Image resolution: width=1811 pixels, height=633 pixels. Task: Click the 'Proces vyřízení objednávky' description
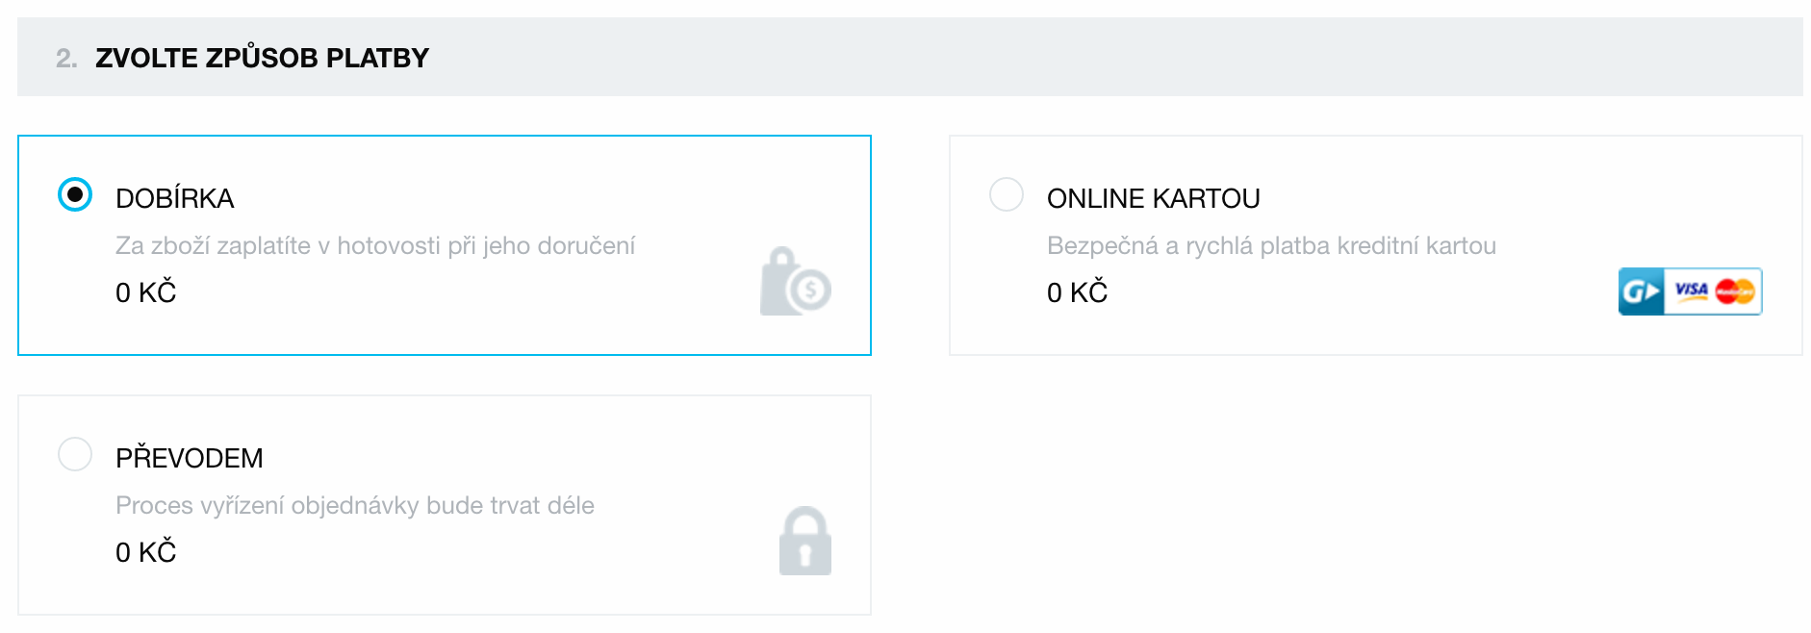tap(355, 506)
